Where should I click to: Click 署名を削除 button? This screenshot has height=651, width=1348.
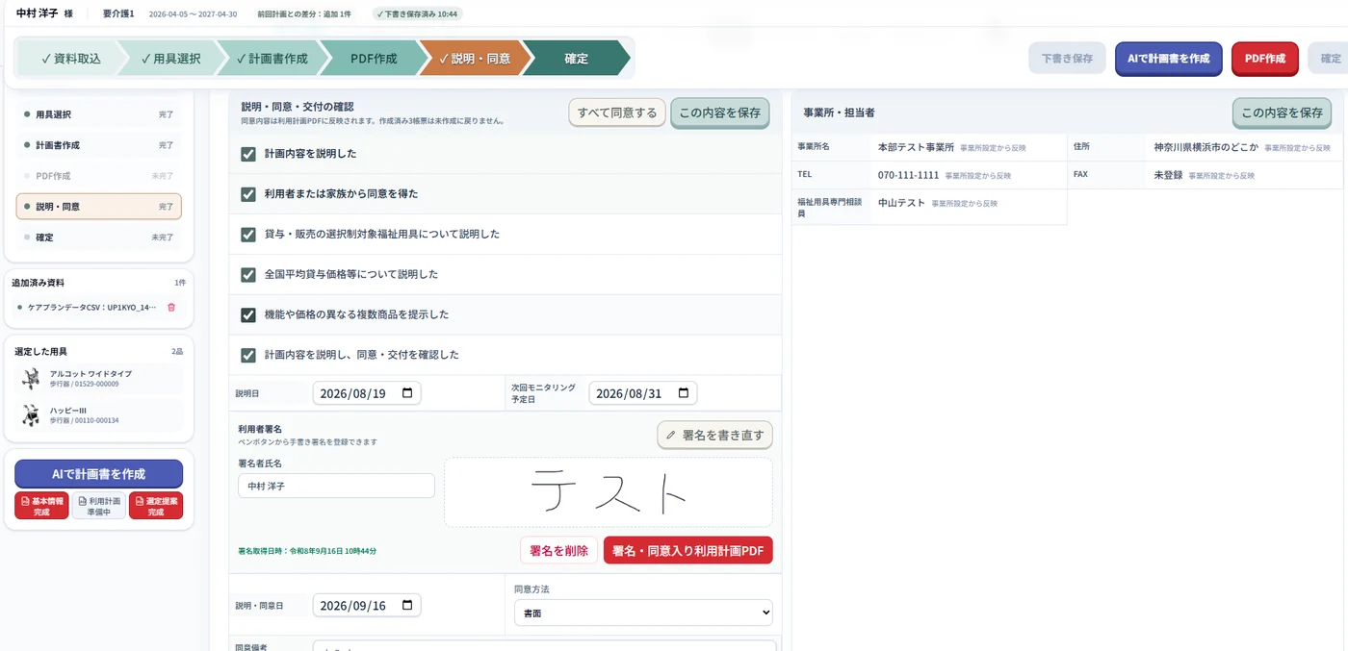[558, 550]
